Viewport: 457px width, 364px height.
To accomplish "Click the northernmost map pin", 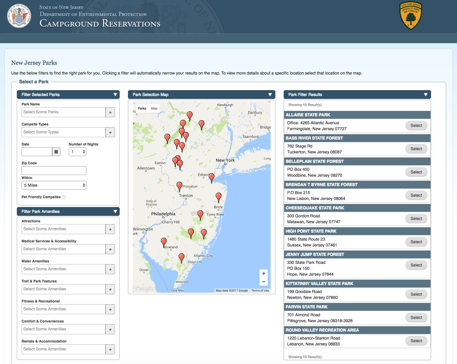I will tap(190, 116).
